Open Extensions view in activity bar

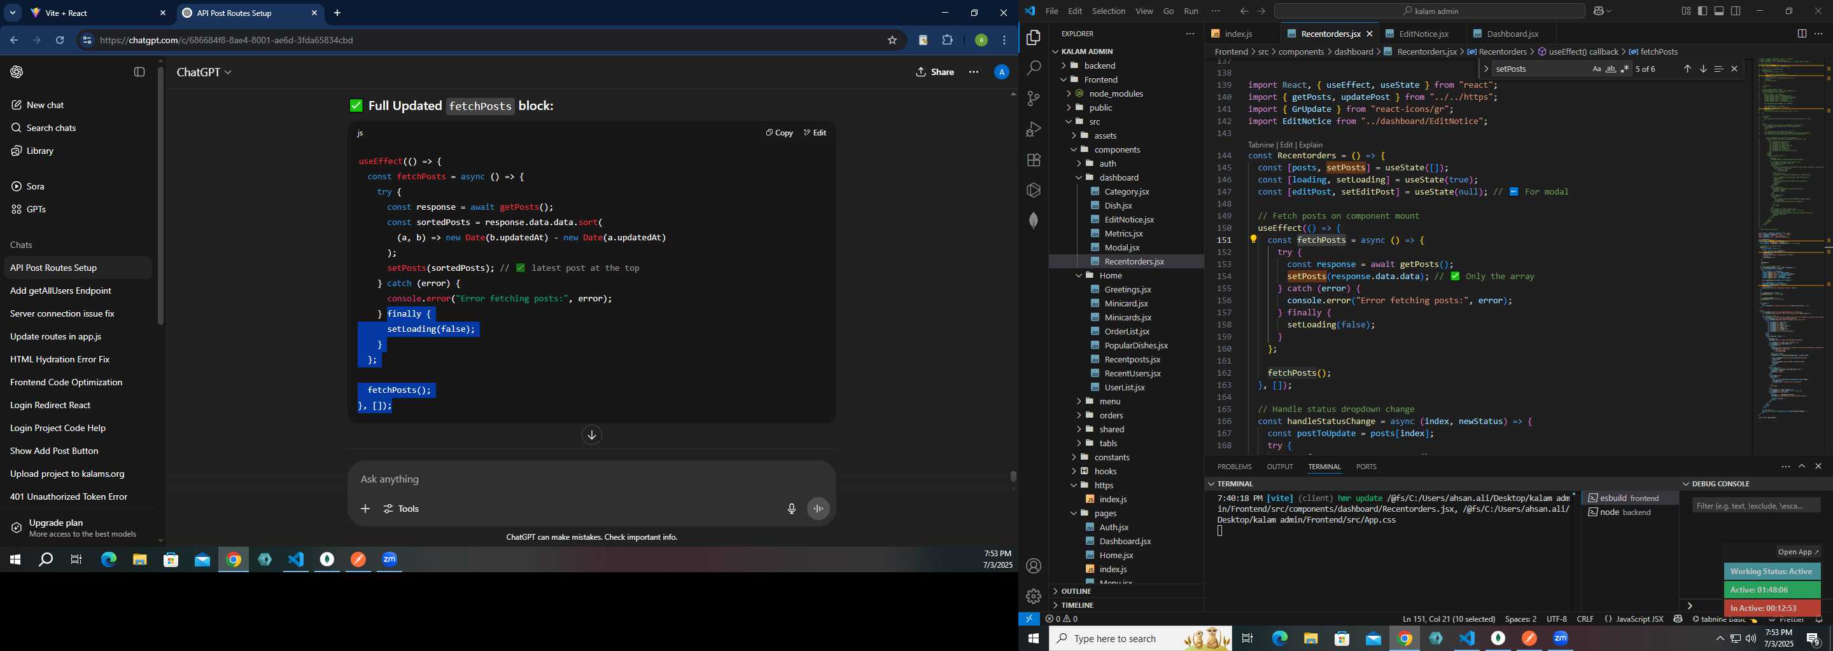(x=1033, y=160)
